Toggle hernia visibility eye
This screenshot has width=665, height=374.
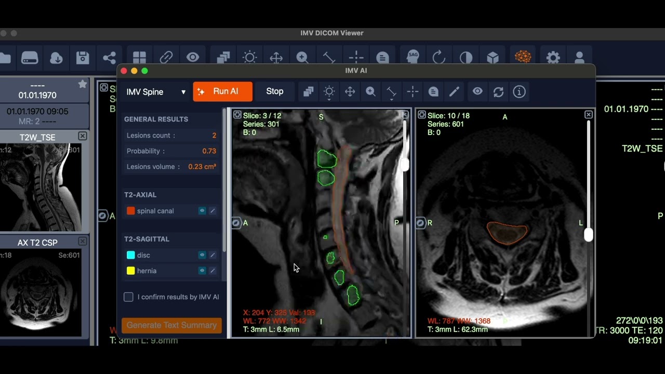point(202,271)
